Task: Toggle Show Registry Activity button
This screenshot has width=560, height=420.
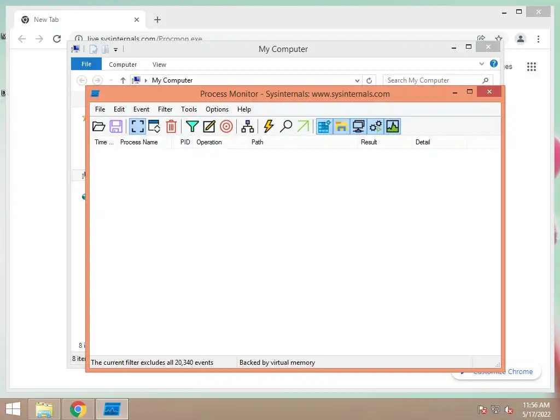Action: pyautogui.click(x=324, y=126)
